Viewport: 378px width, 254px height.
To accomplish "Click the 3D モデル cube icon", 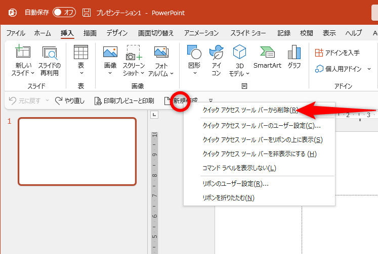I will click(x=239, y=52).
